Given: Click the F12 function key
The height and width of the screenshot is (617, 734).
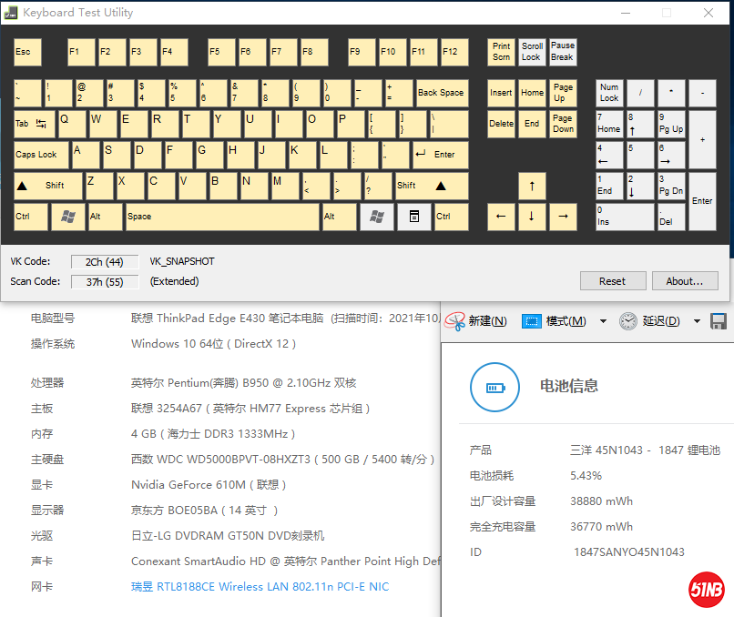Looking at the screenshot, I should [455, 52].
